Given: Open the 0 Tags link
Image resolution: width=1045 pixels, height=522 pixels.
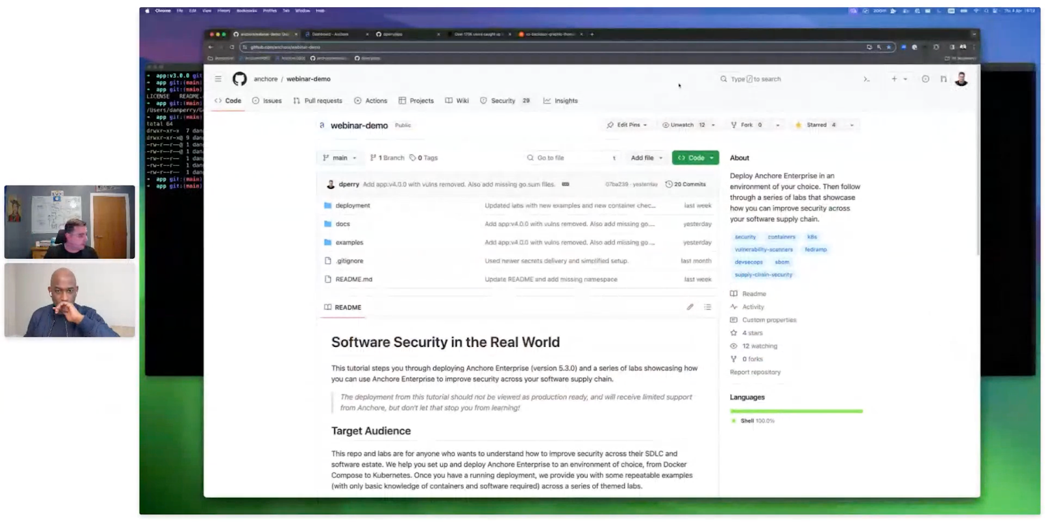Looking at the screenshot, I should pos(424,157).
